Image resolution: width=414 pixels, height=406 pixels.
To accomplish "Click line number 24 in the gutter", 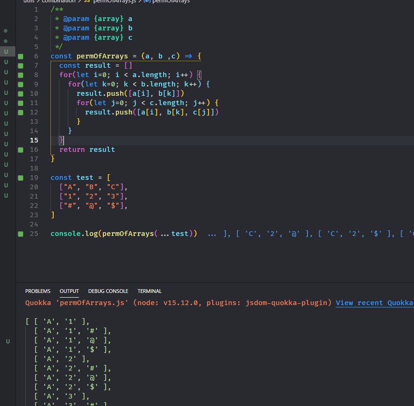I will pyautogui.click(x=34, y=224).
